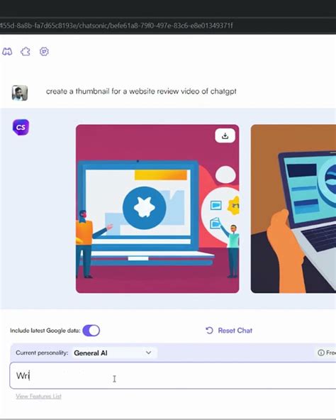Open the orange hand laptop thumbnail
Viewport: 336px width, 420px height.
click(x=293, y=209)
